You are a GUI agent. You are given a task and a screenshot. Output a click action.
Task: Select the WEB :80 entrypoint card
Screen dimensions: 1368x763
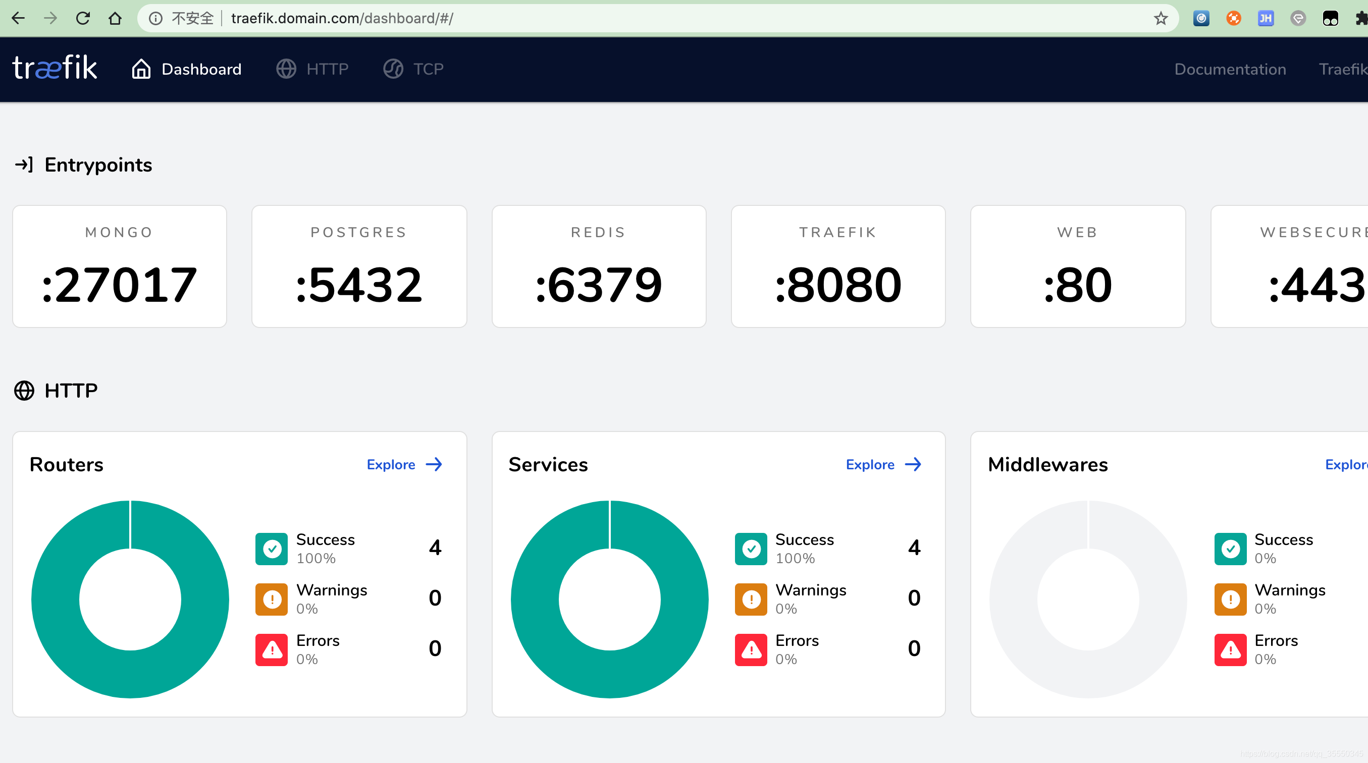1078,266
